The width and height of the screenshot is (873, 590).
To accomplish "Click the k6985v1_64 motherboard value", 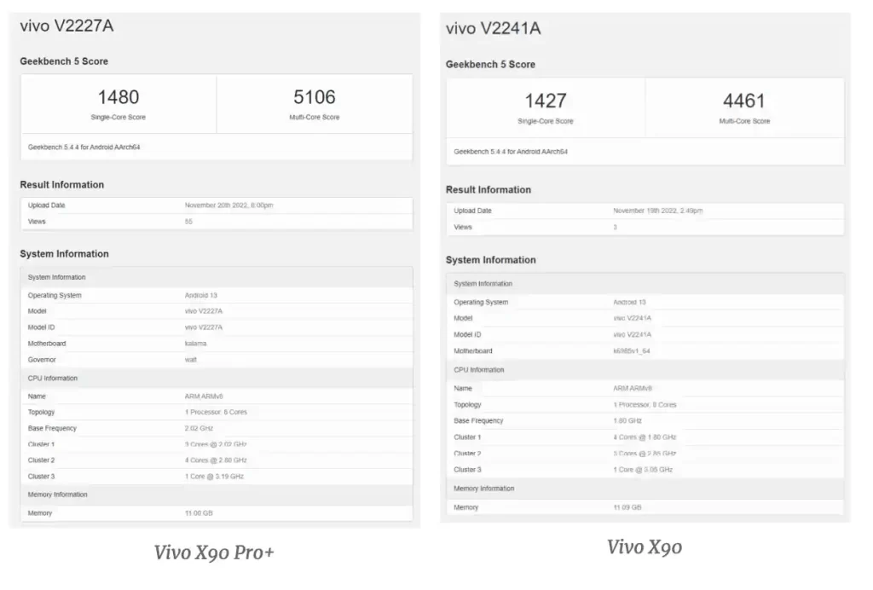I will 632,351.
